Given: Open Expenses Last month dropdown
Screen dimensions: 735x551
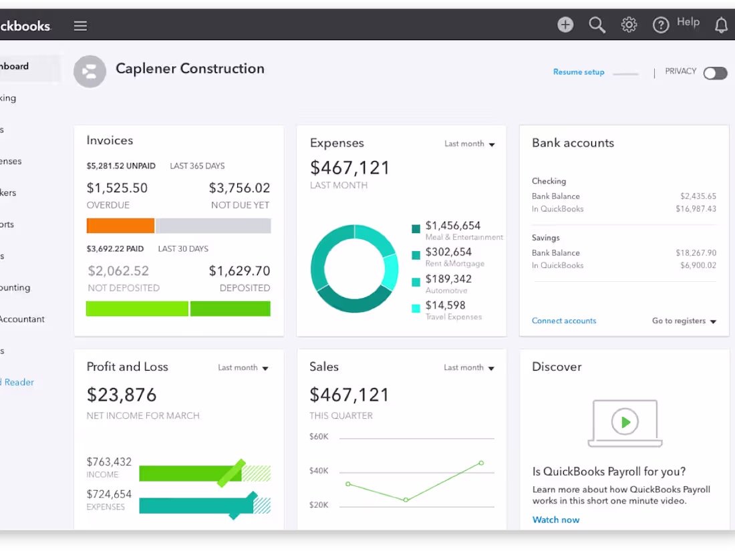Looking at the screenshot, I should click(470, 144).
